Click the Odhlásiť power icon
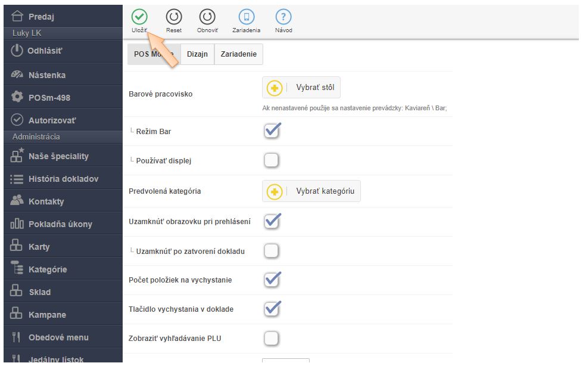 point(17,51)
